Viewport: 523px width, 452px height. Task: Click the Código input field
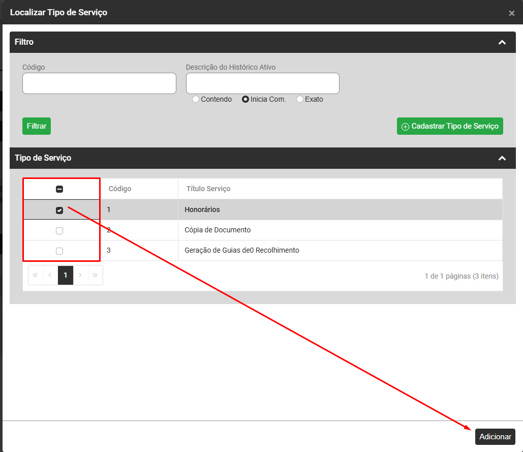click(99, 83)
